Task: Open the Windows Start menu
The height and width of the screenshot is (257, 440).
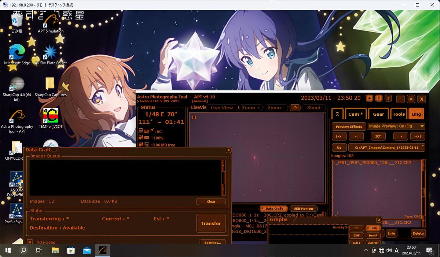Action: click(x=7, y=250)
